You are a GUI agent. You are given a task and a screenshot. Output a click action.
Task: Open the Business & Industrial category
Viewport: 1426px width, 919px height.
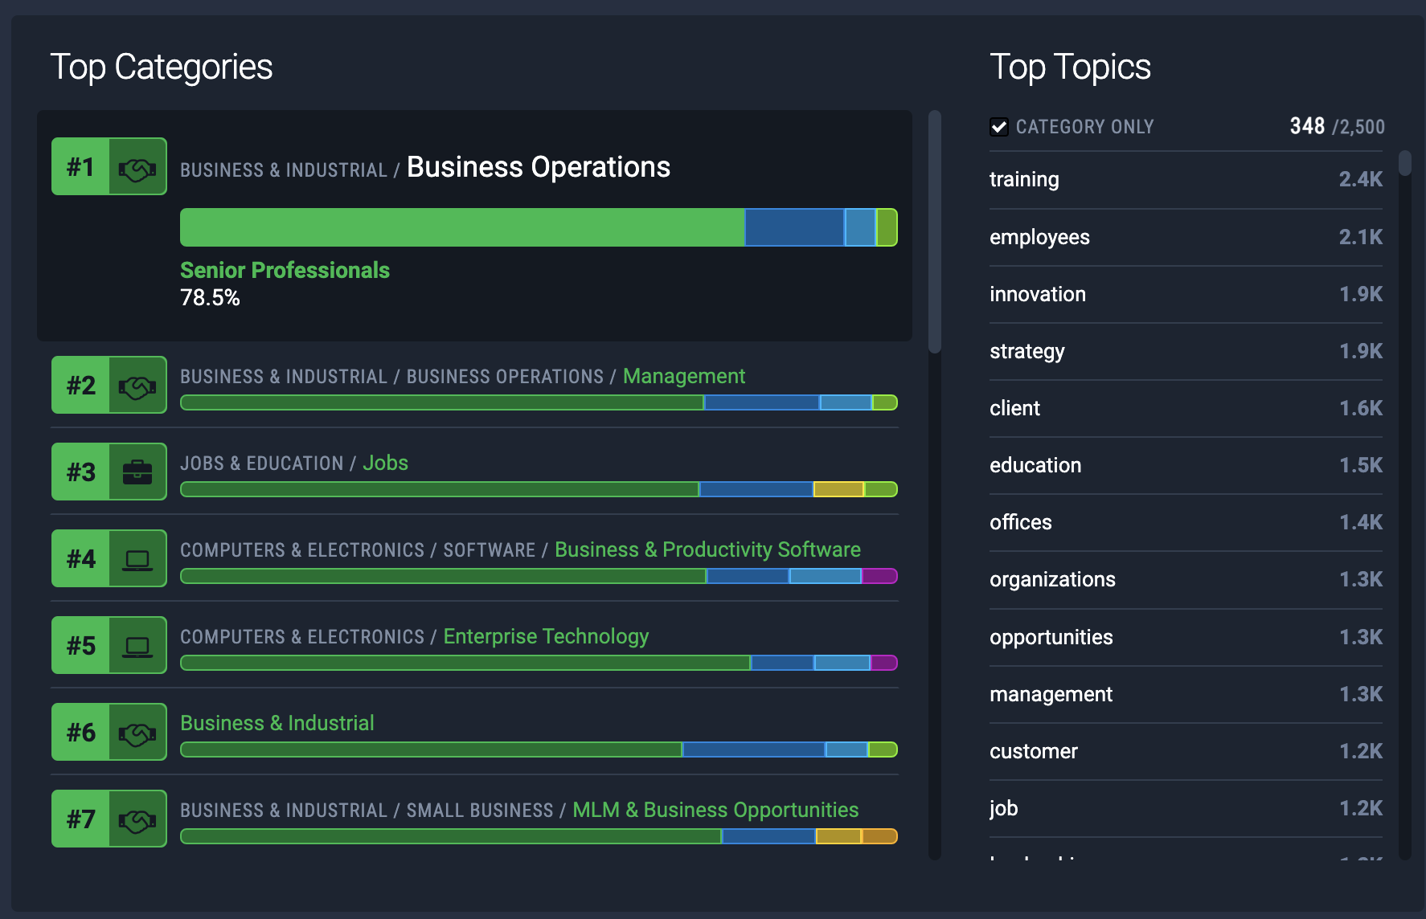click(277, 723)
